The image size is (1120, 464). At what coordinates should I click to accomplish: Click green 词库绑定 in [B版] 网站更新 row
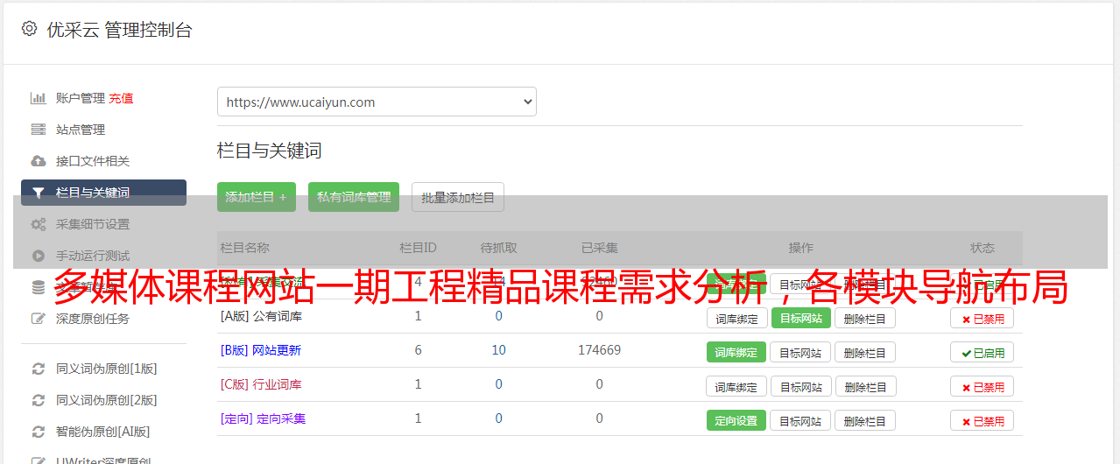point(736,352)
